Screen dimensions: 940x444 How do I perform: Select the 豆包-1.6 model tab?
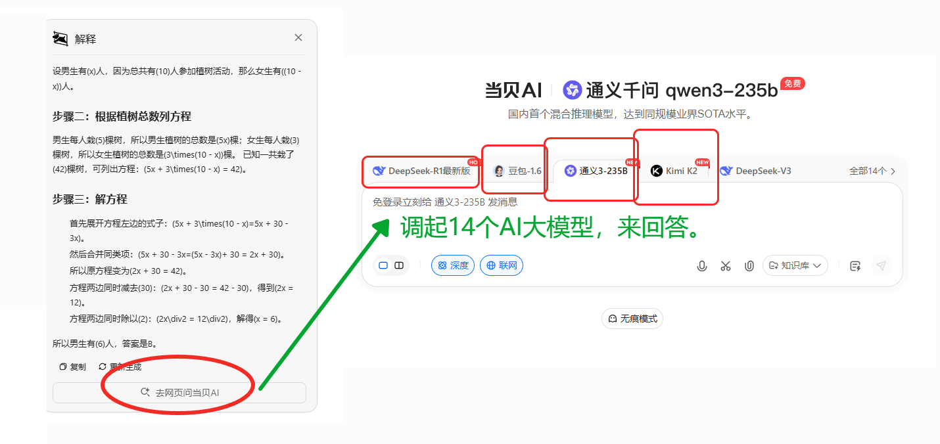pyautogui.click(x=517, y=171)
